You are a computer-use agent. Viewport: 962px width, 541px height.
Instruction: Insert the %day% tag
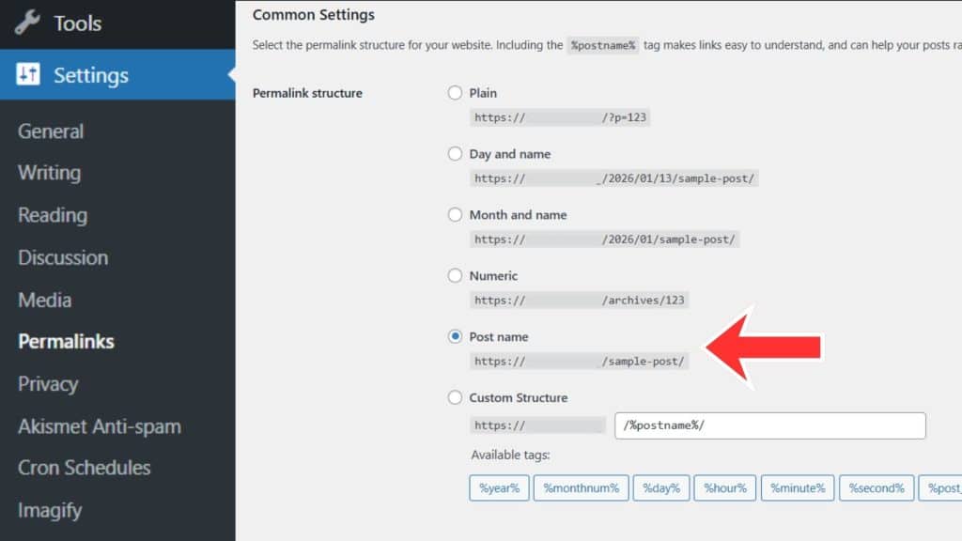click(661, 487)
